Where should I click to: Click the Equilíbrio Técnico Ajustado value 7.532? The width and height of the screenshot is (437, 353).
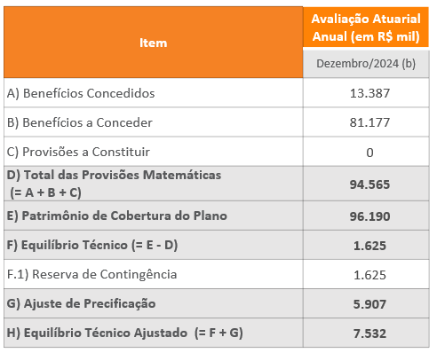pyautogui.click(x=369, y=333)
